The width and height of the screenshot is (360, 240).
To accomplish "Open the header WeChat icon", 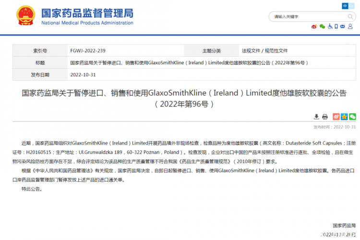I will click(322, 27).
